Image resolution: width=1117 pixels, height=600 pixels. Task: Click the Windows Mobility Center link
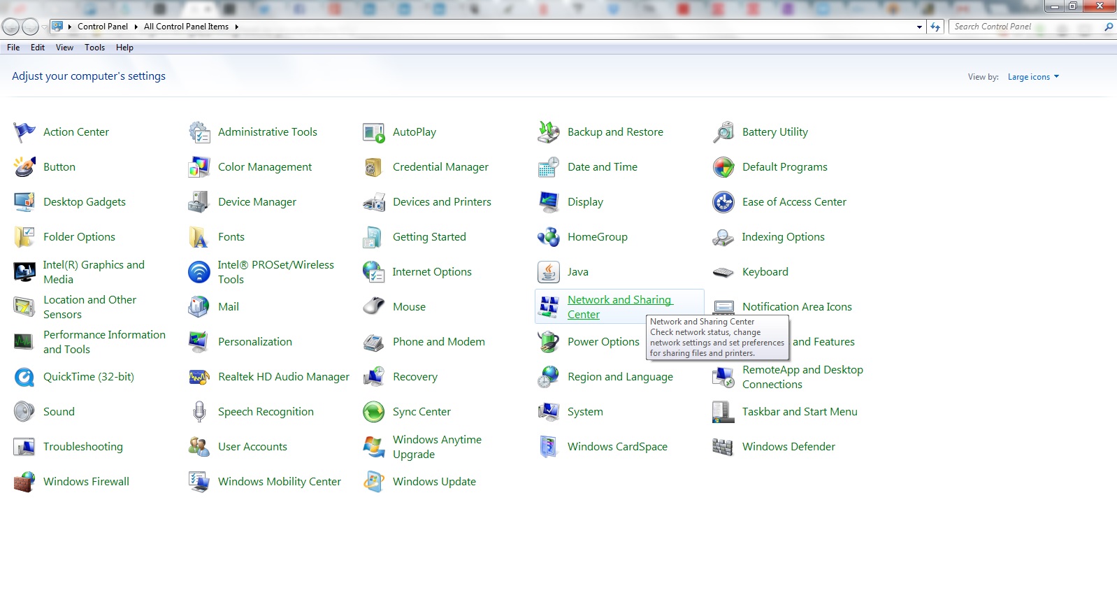point(280,482)
